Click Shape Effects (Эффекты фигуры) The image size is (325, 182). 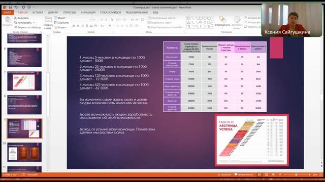click(253, 27)
